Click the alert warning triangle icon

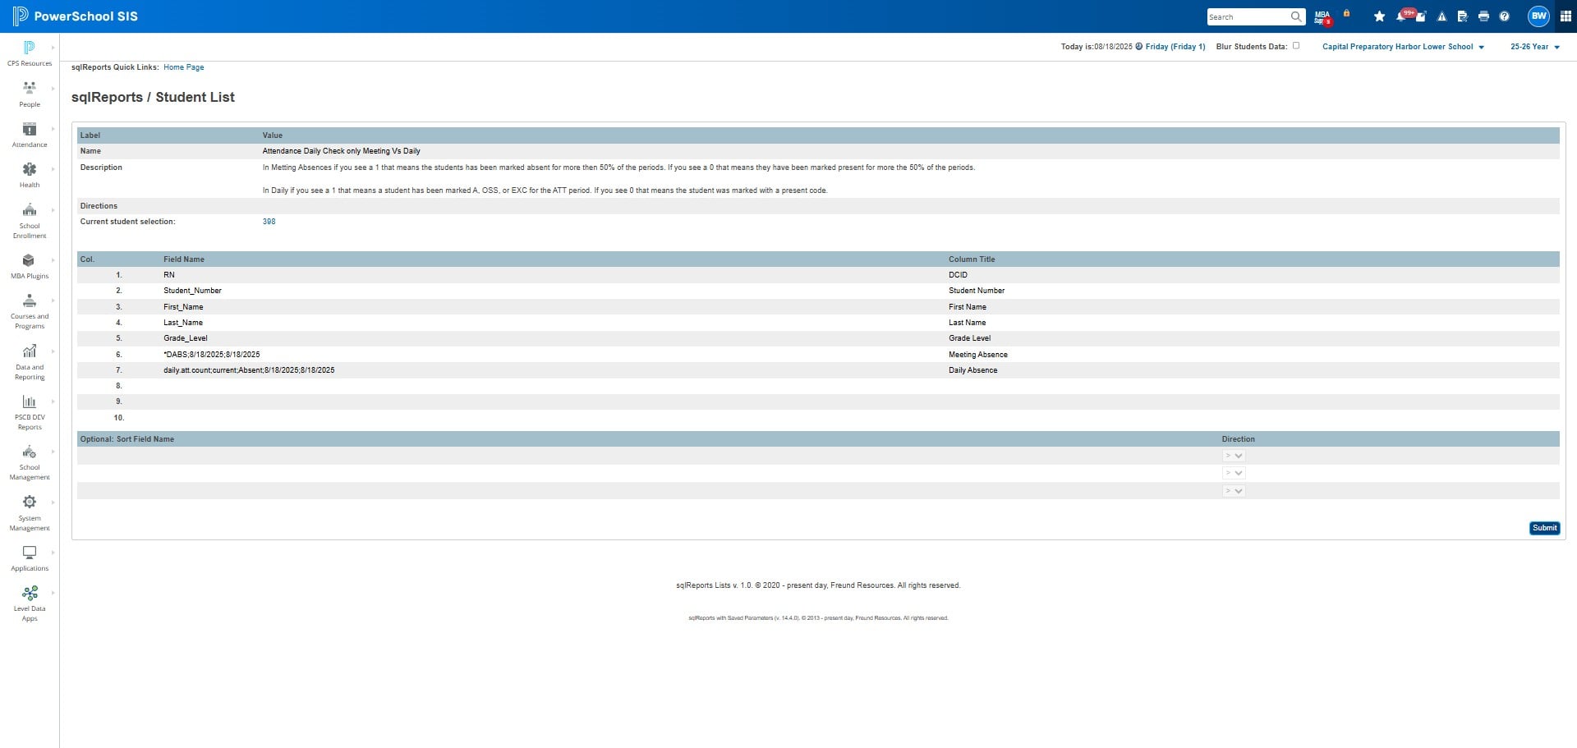click(x=1441, y=16)
